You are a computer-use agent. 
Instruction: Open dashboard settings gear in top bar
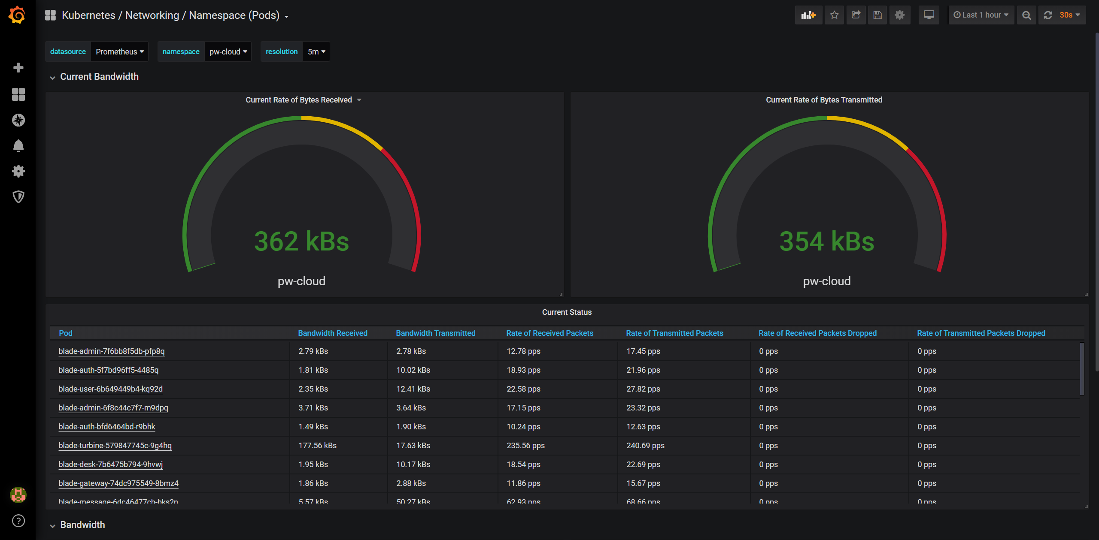tap(900, 15)
